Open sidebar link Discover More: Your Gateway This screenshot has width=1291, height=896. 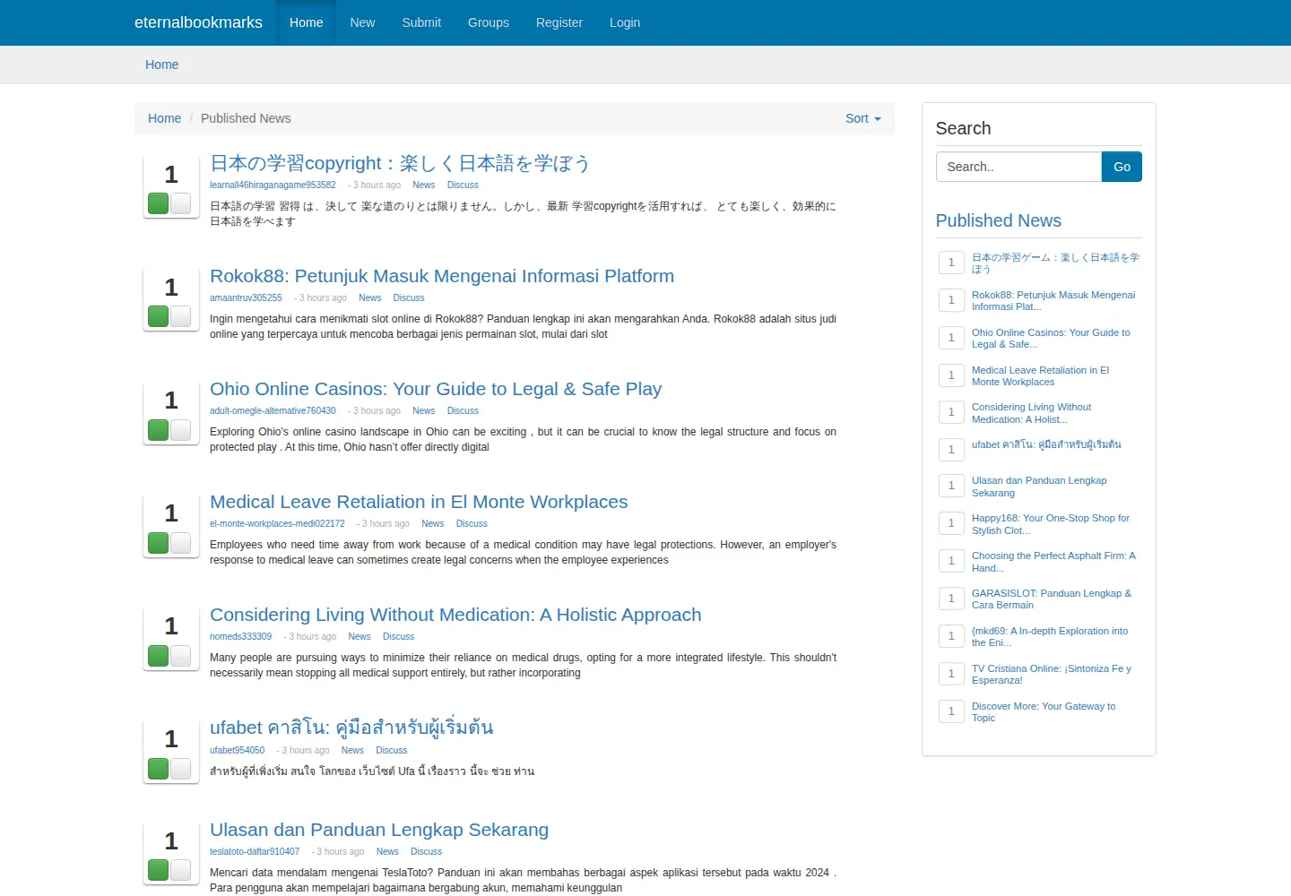1044,712
